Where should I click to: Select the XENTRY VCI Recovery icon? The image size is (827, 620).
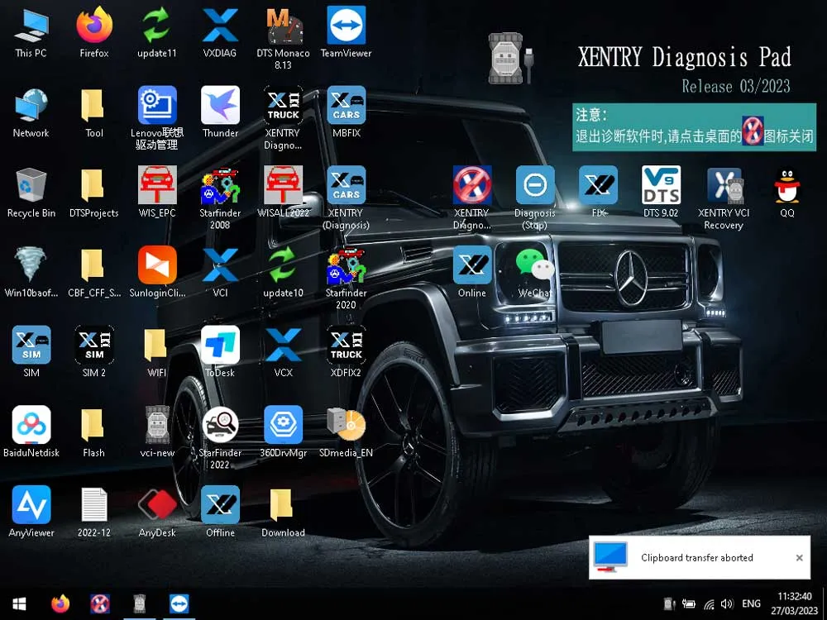tap(724, 198)
